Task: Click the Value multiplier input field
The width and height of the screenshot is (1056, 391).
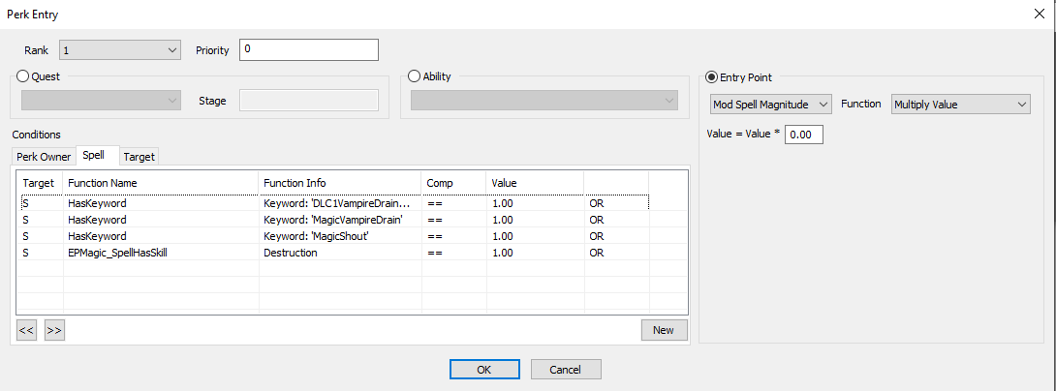Action: pyautogui.click(x=803, y=135)
